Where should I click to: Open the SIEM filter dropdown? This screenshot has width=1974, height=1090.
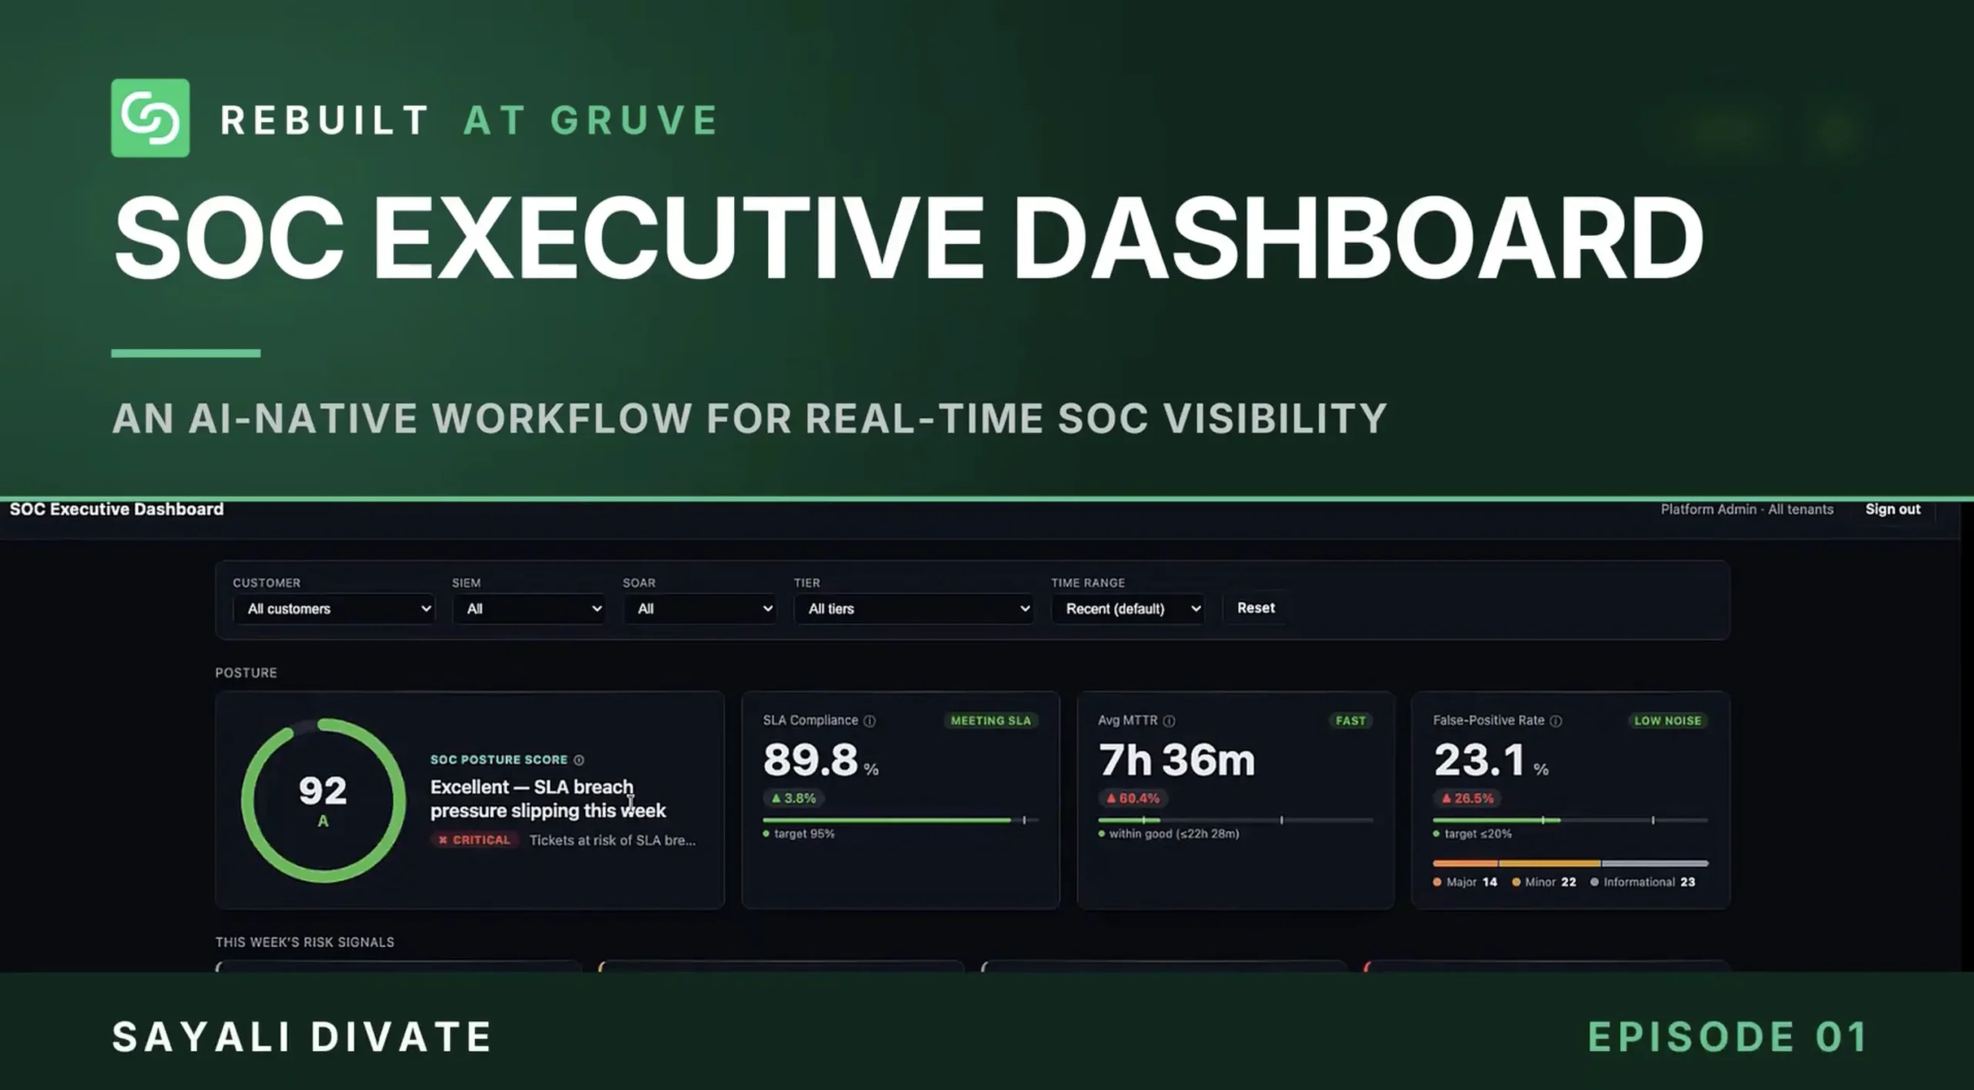point(529,609)
